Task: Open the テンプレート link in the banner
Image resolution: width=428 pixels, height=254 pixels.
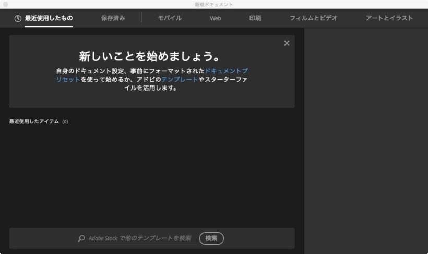Action: click(180, 79)
